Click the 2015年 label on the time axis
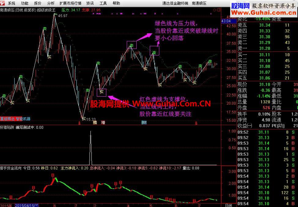This screenshot has height=207, width=298. 6,205
